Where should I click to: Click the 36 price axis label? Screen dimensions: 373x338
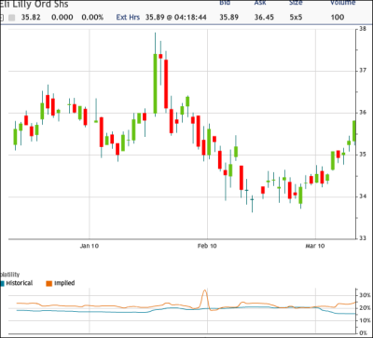click(363, 113)
